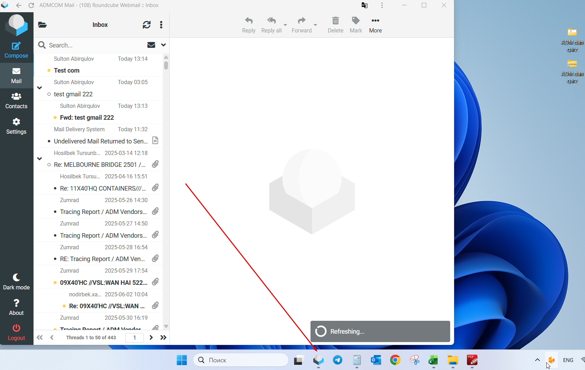
Task: Open the 'Re: 11X40'HQ CONTAINERS' message
Action: click(98, 183)
